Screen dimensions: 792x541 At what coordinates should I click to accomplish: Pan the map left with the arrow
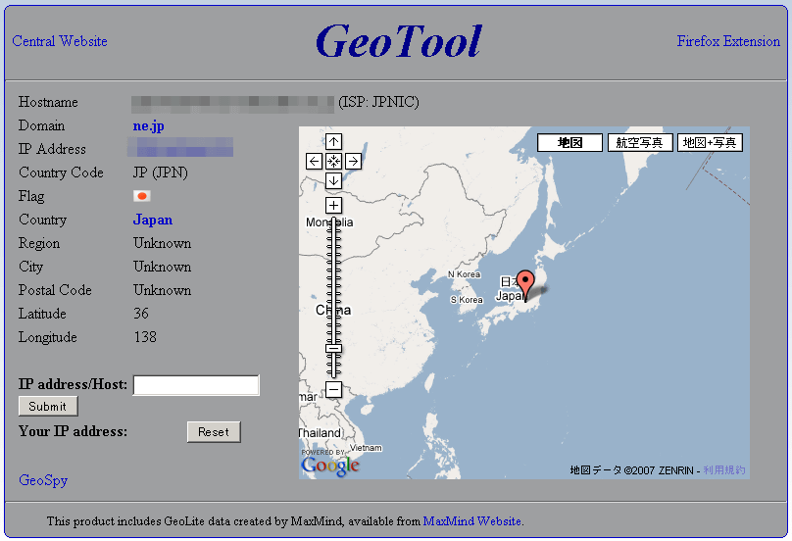(315, 161)
